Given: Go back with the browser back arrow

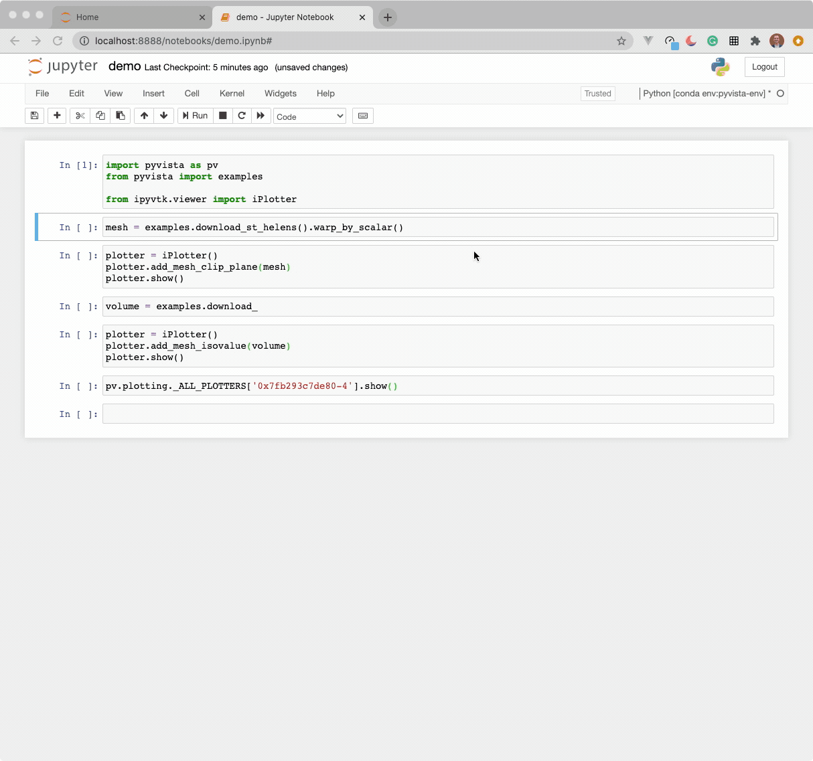Looking at the screenshot, I should [x=15, y=41].
